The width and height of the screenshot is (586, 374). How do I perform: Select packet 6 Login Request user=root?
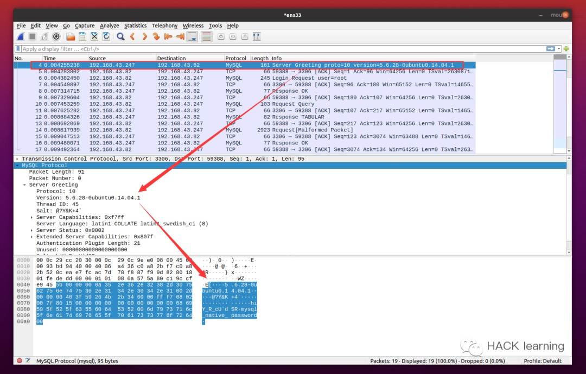[x=245, y=78]
